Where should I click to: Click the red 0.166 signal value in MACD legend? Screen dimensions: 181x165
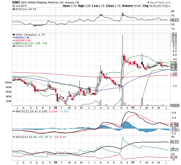pyautogui.click(x=53, y=112)
